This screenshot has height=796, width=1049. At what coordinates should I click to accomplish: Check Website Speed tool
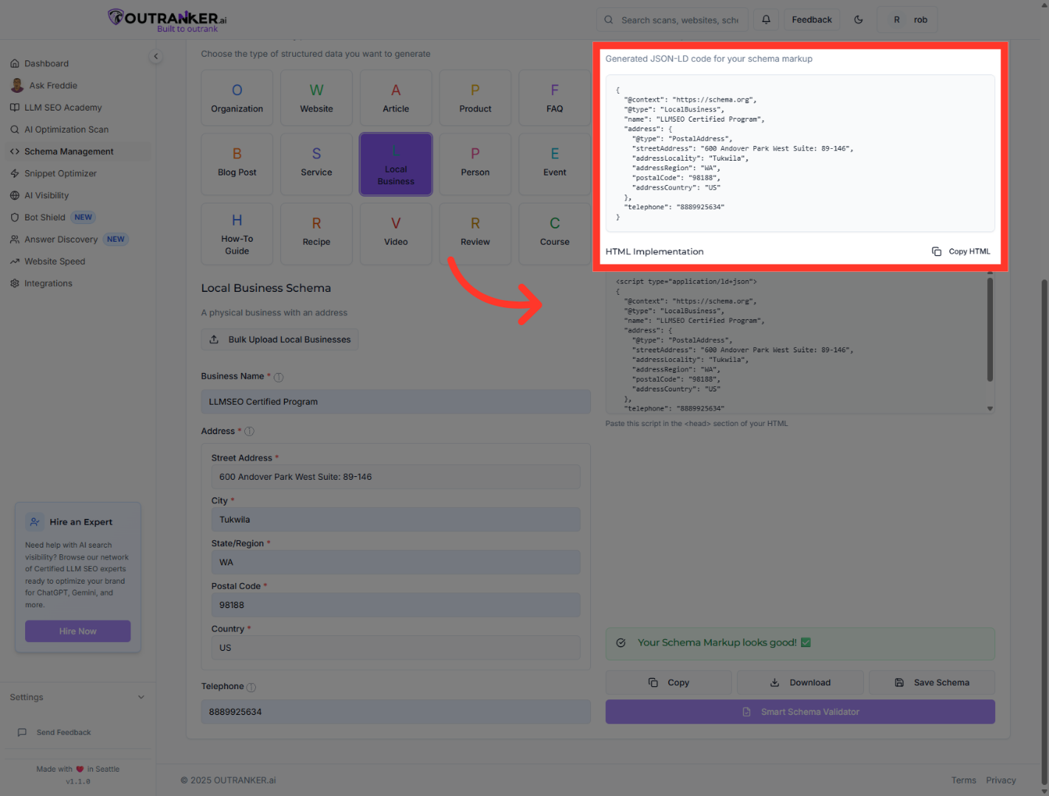pyautogui.click(x=55, y=261)
